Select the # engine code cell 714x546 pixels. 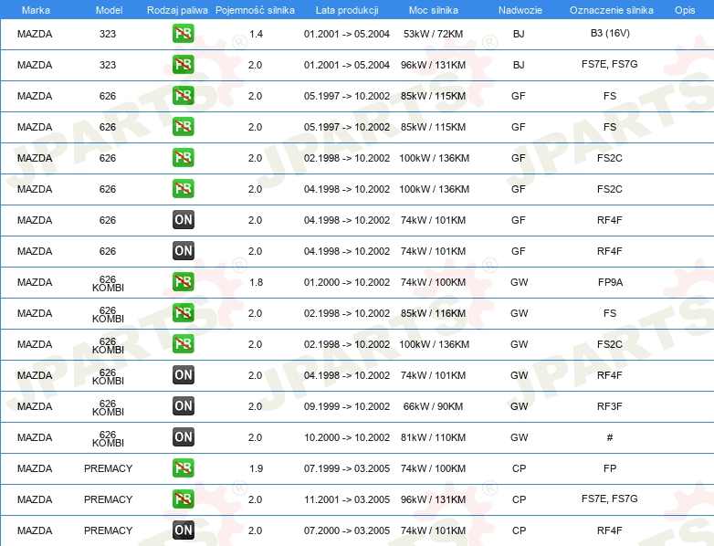pos(610,437)
